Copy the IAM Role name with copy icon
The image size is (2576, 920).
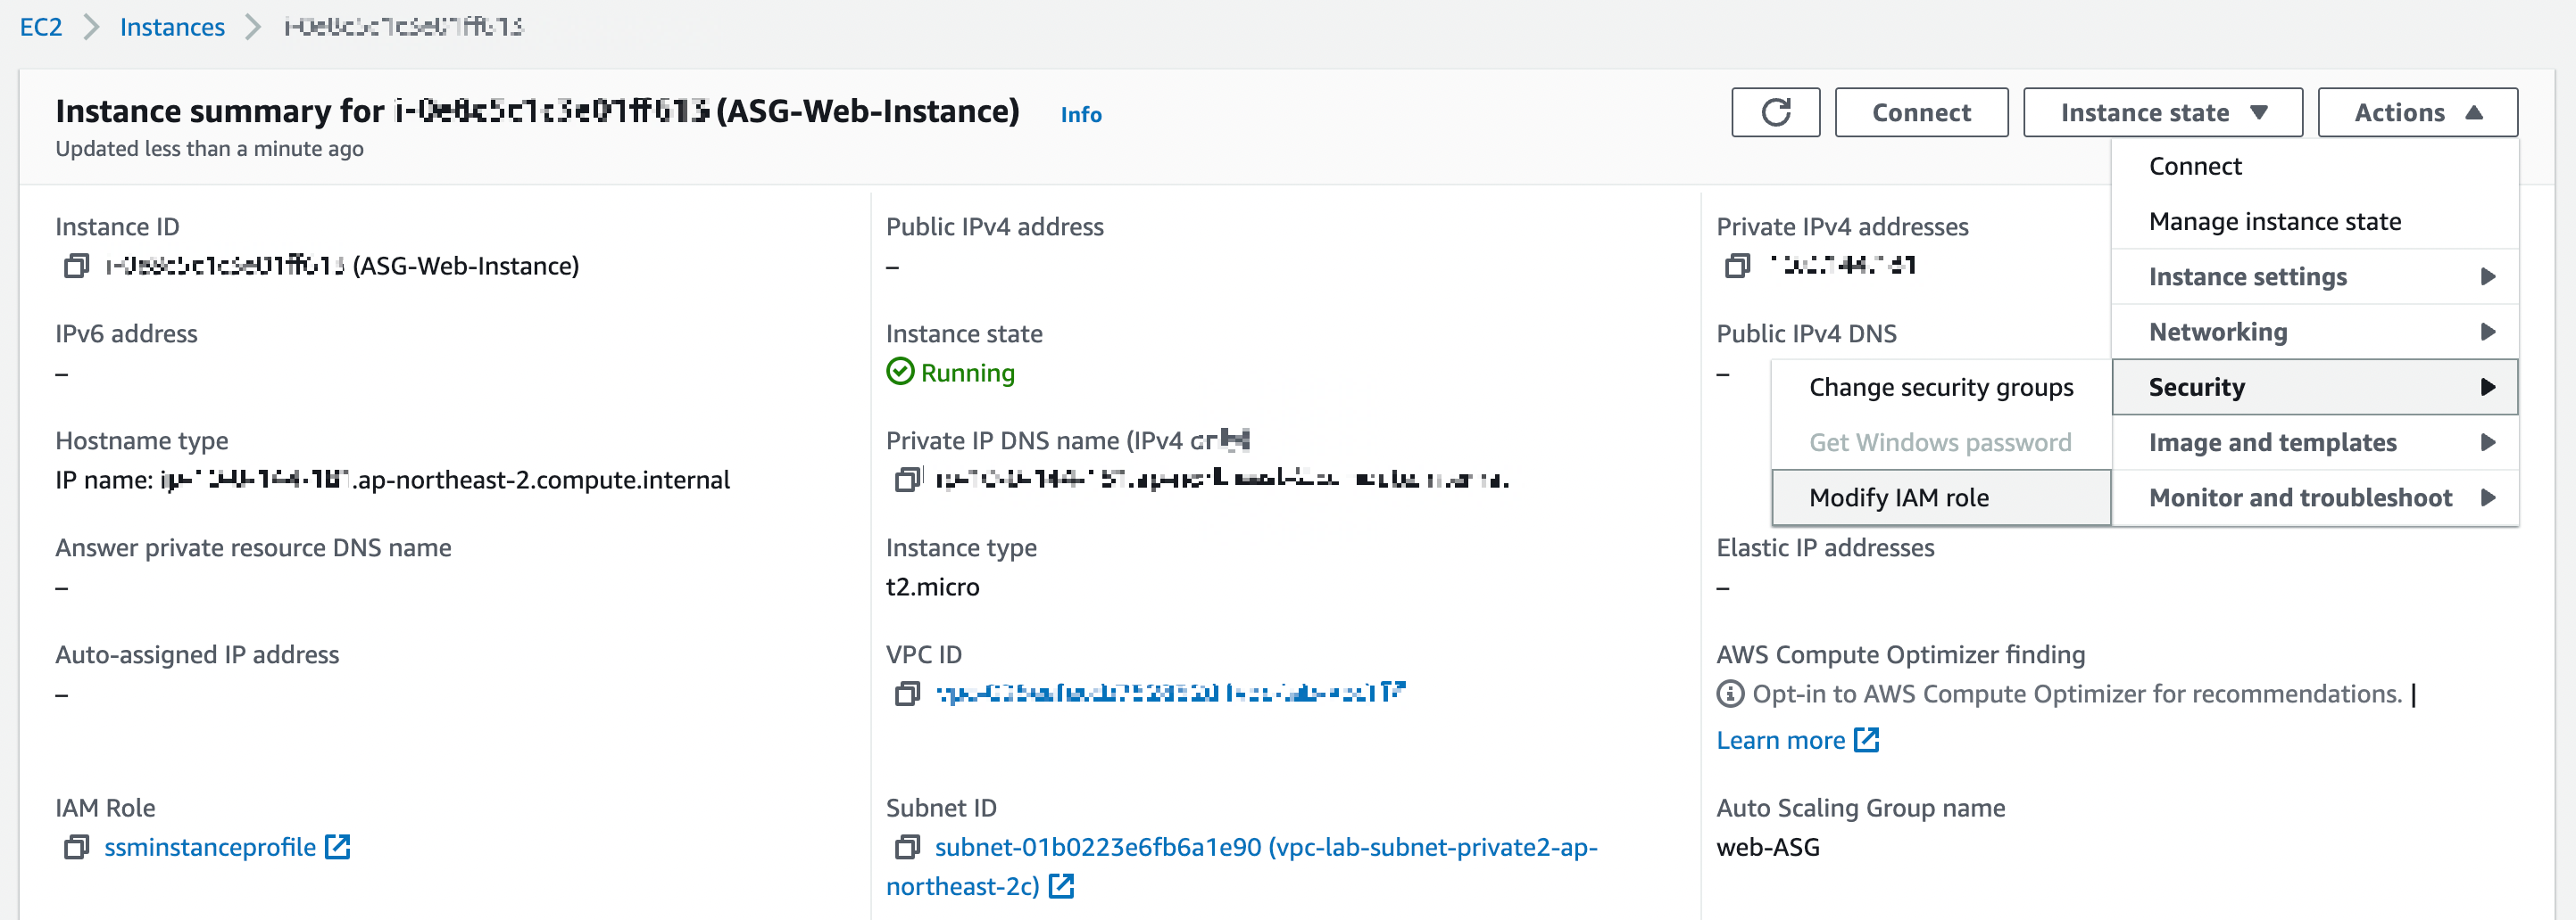click(76, 847)
